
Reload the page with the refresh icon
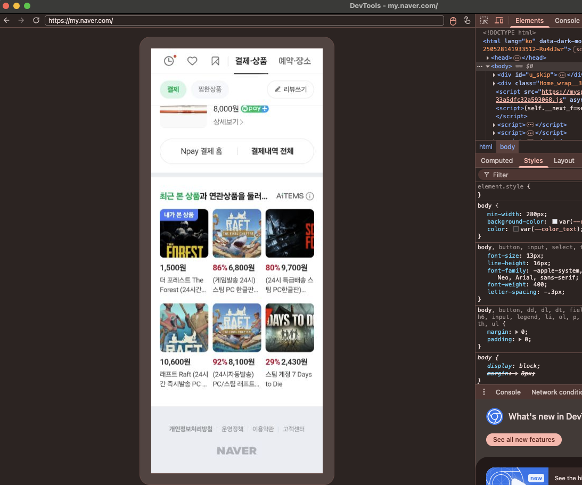coord(36,20)
